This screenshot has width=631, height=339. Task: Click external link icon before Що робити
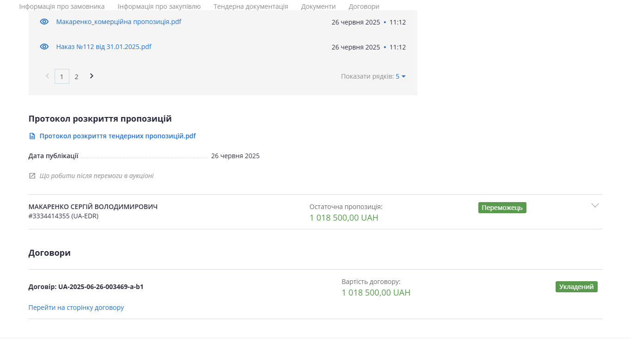tap(32, 176)
